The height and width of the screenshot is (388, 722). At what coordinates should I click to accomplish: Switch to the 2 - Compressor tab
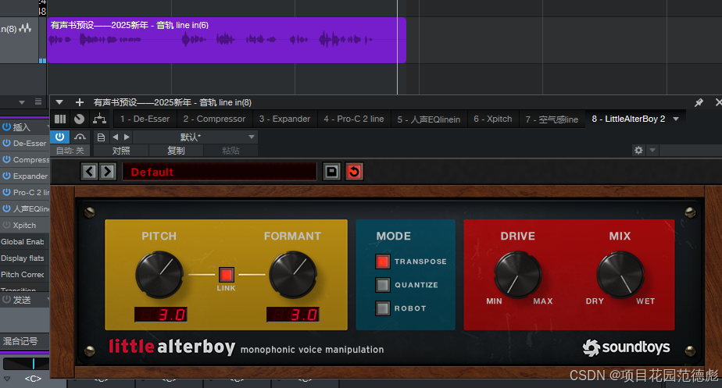tap(214, 119)
